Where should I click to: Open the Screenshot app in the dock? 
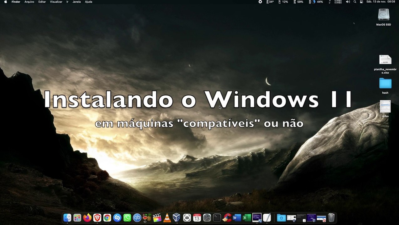187,217
